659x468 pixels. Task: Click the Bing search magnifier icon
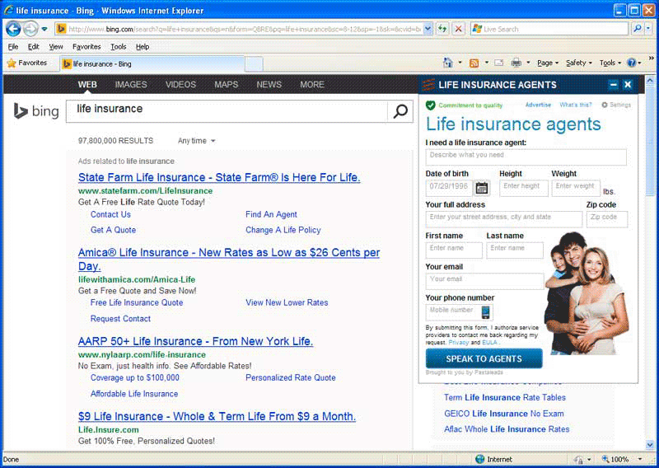400,111
